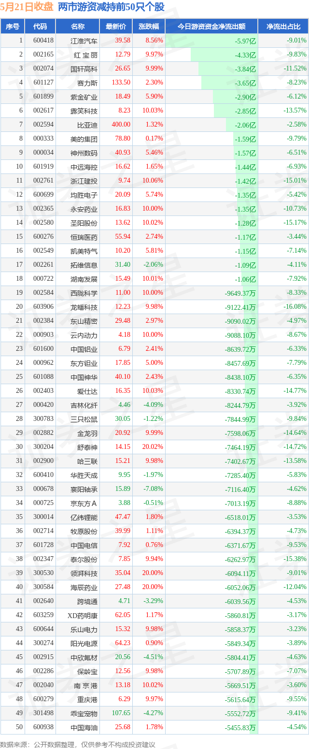Click the outflow value -6371.67万
The image size is (309, 749).
(x=240, y=545)
